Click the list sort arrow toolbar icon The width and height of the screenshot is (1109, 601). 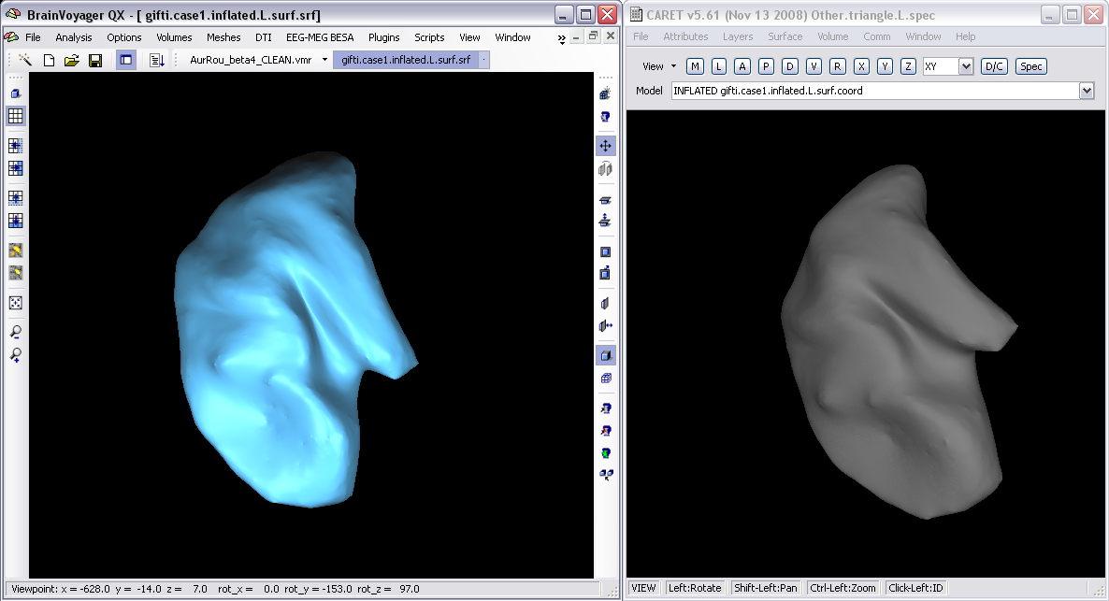[x=157, y=60]
